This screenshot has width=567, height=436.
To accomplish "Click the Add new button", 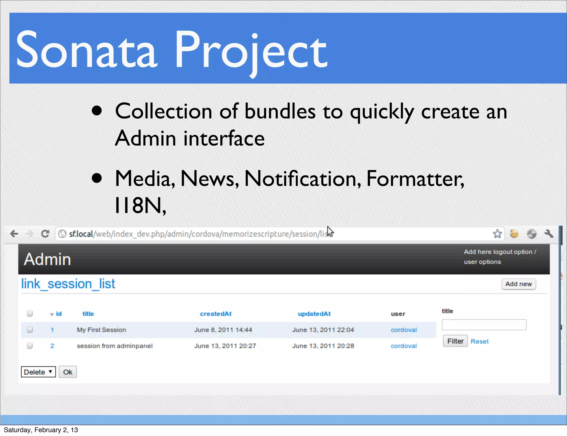I will [519, 284].
